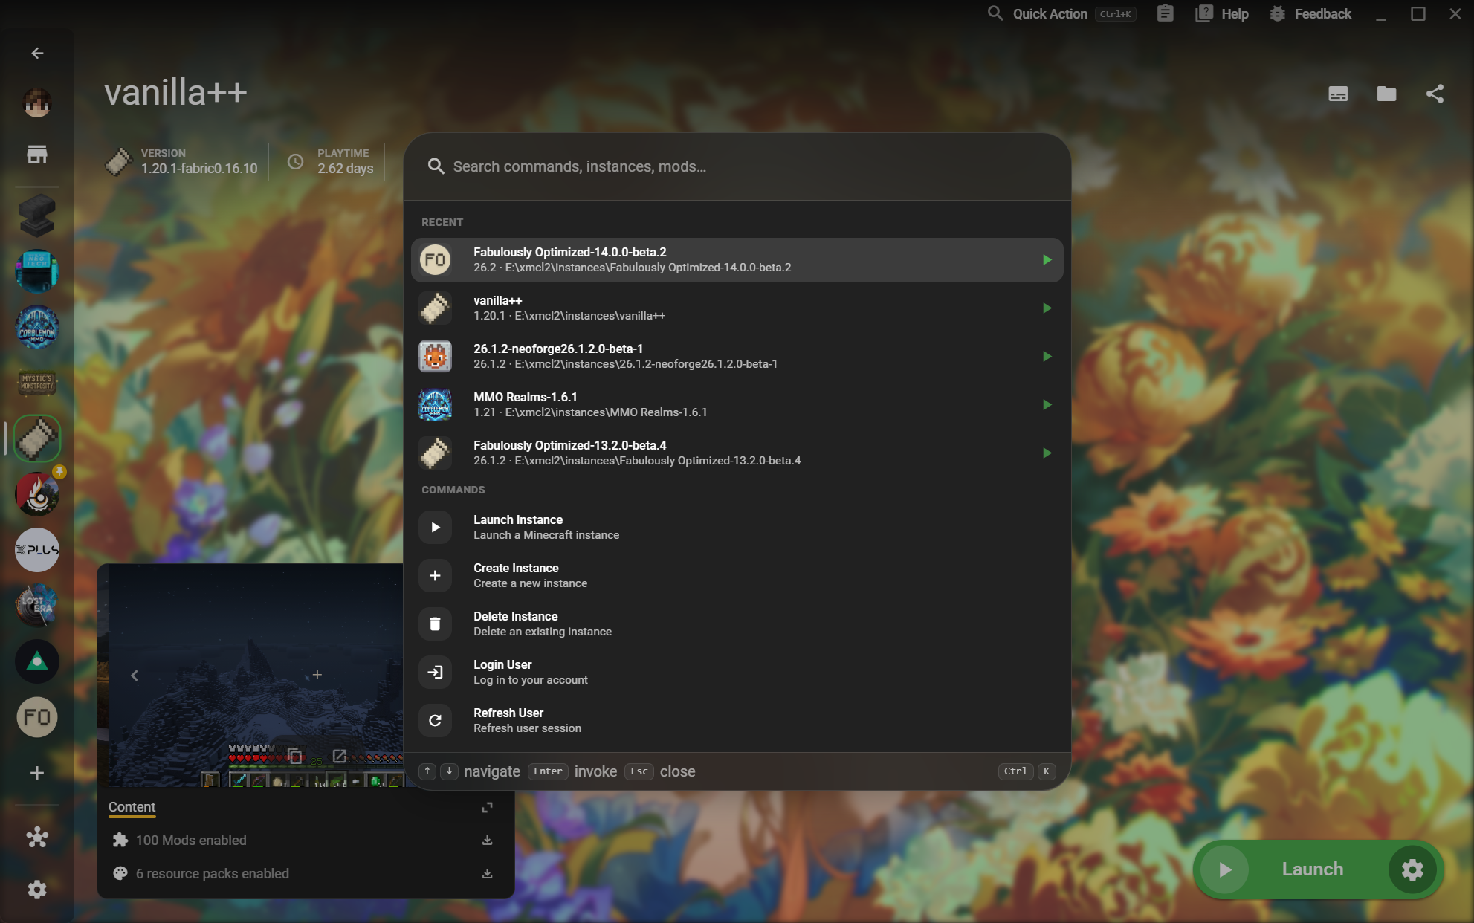The image size is (1474, 923).
Task: Select the flame instance icon in sidebar
Action: 37,494
